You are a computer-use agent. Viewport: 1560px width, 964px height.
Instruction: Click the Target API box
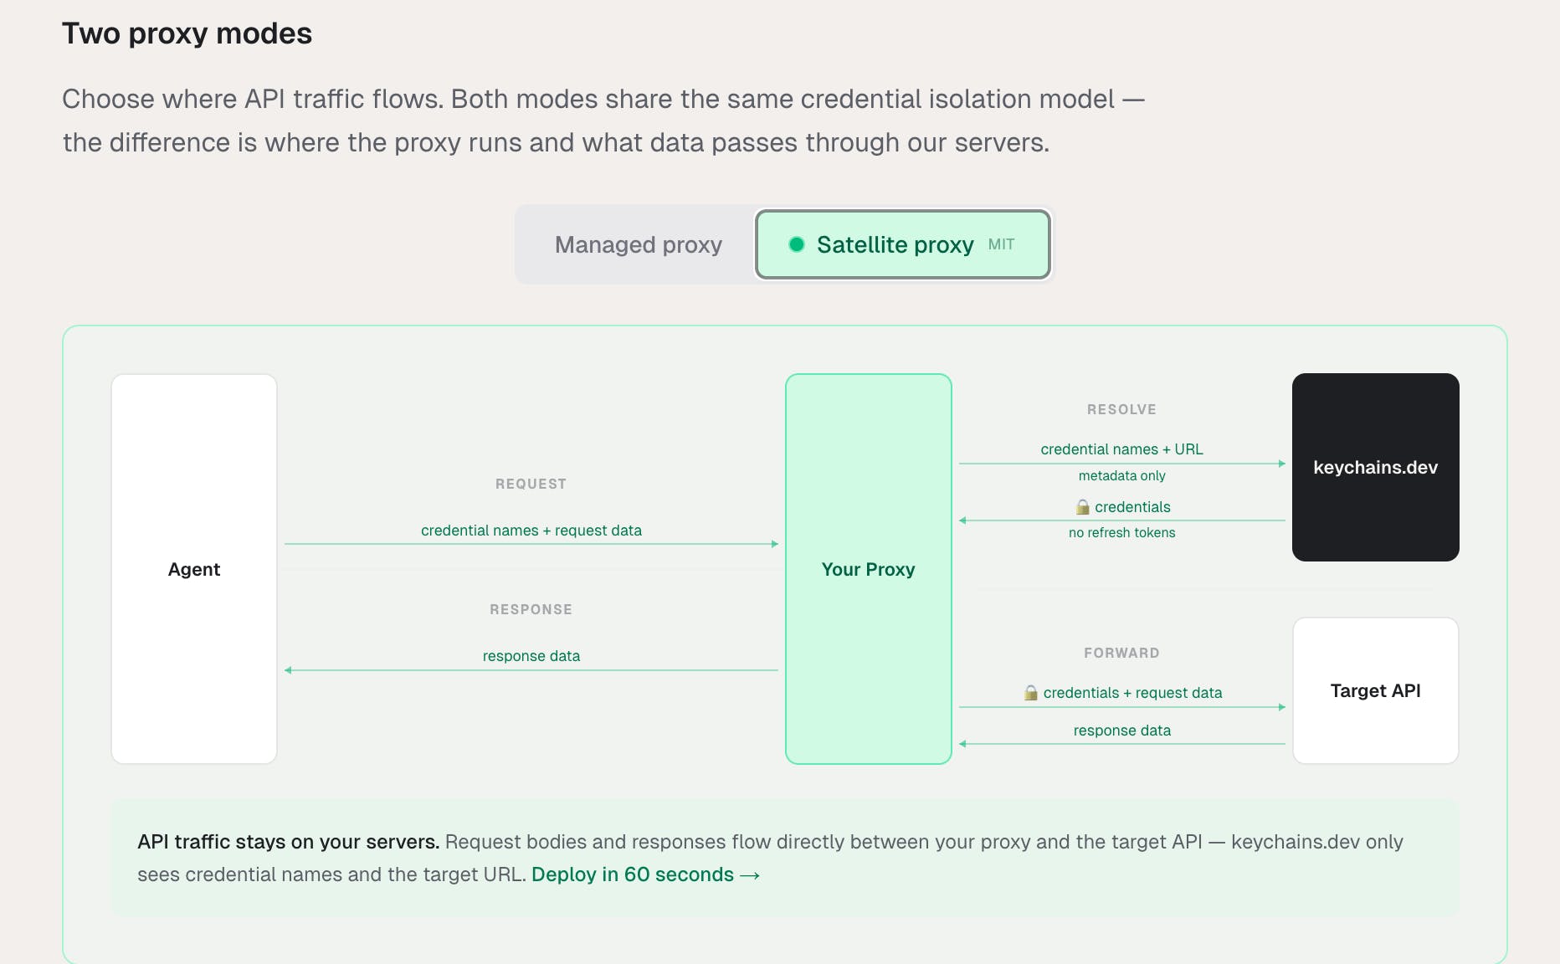tap(1375, 690)
